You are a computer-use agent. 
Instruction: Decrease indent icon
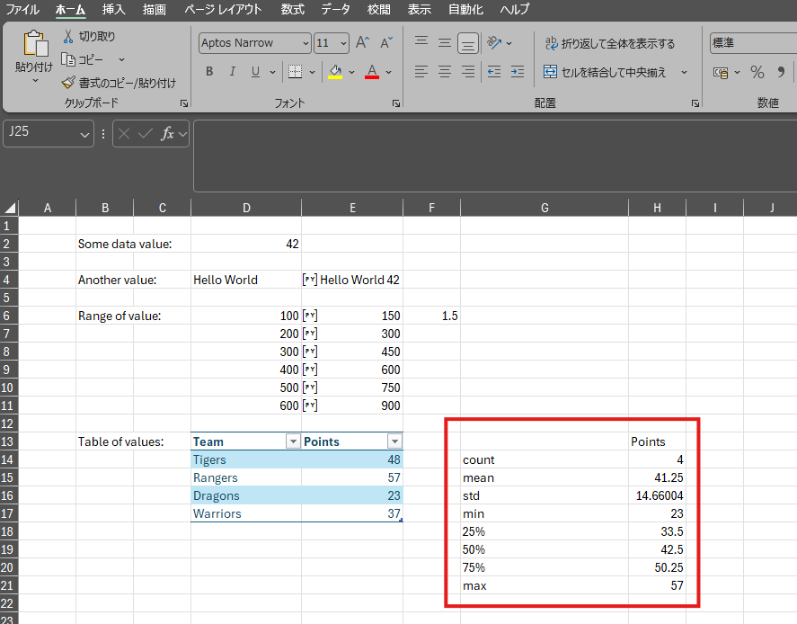[x=494, y=72]
